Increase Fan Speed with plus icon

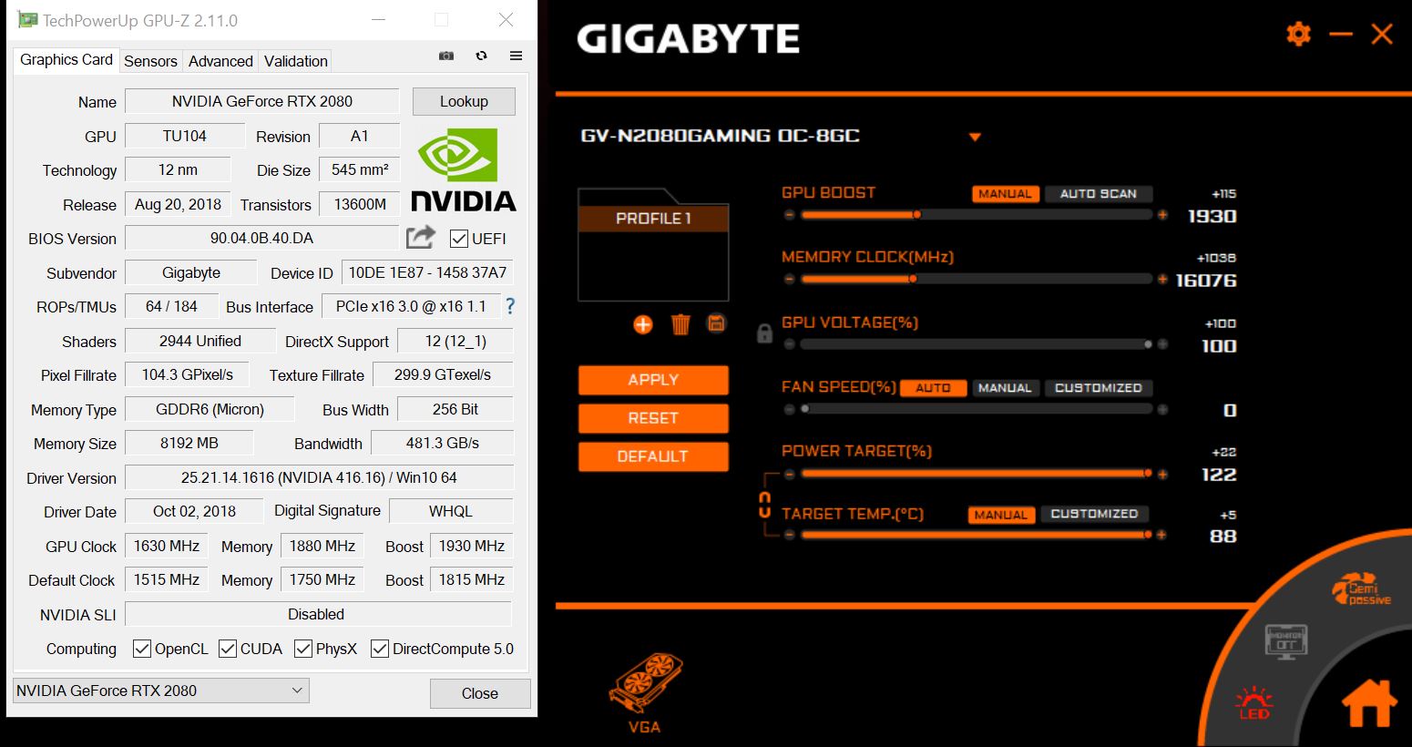click(x=1162, y=410)
